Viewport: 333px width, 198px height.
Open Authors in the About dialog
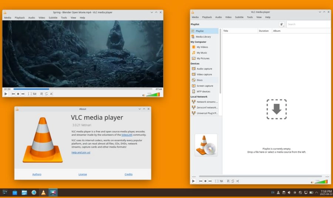click(37, 174)
